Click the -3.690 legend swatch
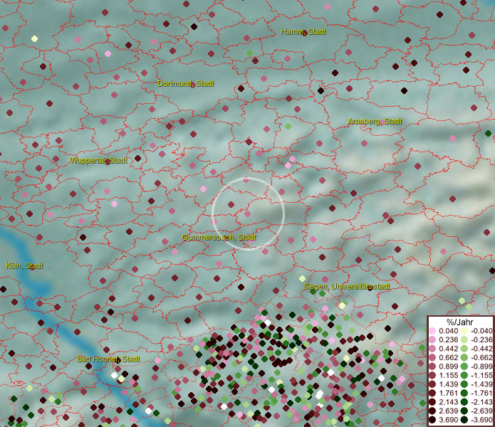The image size is (495, 427). (x=464, y=420)
